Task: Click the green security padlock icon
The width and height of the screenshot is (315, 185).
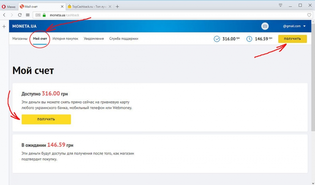Action: point(44,15)
